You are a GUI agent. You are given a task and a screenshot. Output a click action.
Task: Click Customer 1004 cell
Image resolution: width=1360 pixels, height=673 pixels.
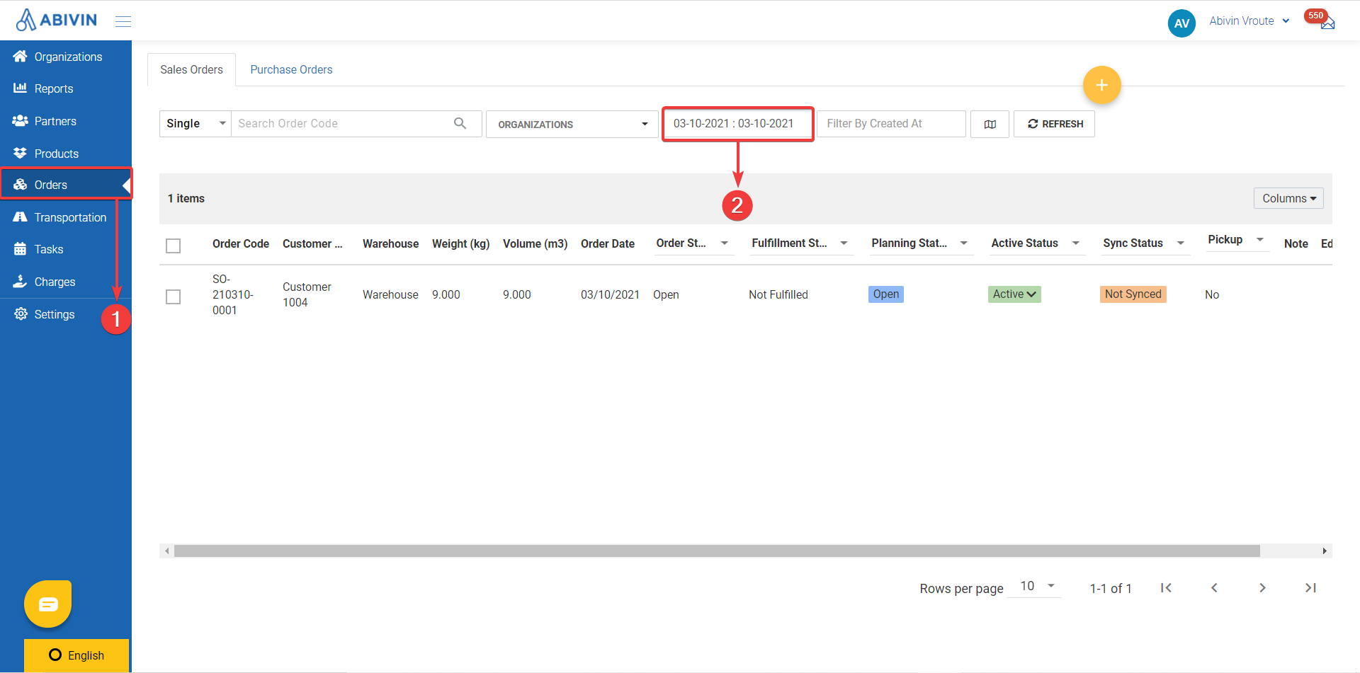click(x=307, y=294)
